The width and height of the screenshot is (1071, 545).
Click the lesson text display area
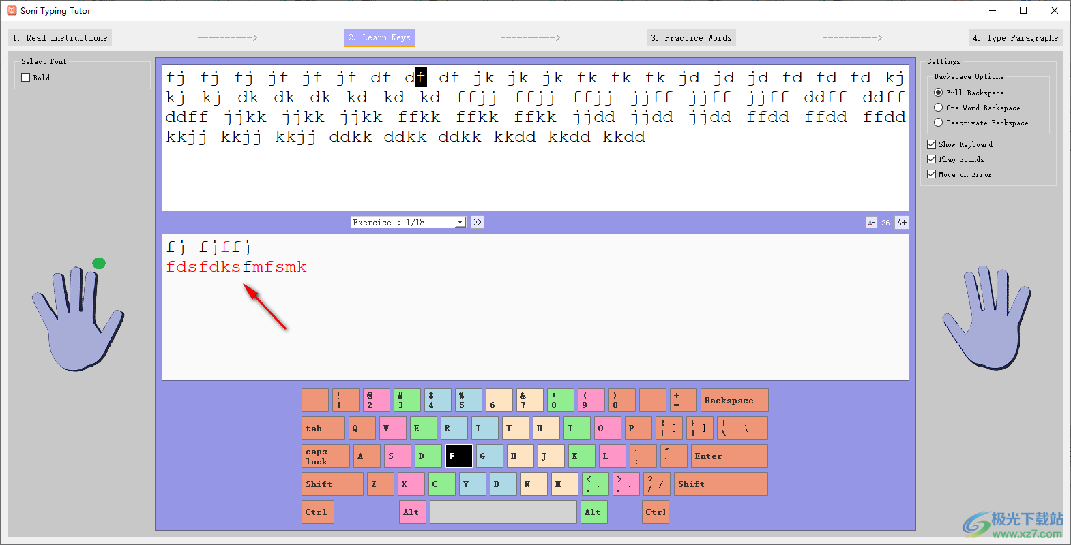pos(535,138)
